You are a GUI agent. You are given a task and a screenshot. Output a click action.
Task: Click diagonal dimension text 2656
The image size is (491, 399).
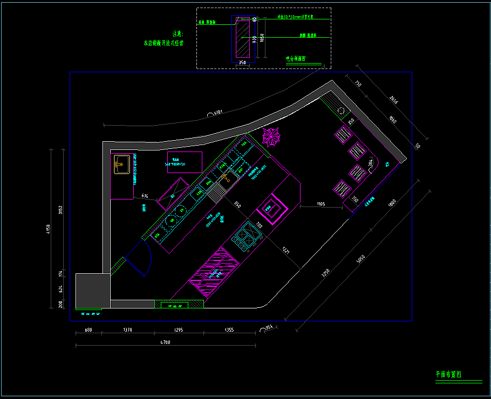(394, 100)
